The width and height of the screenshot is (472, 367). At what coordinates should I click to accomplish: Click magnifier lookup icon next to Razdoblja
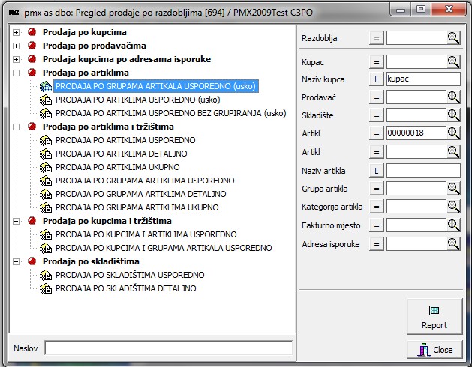(x=454, y=38)
